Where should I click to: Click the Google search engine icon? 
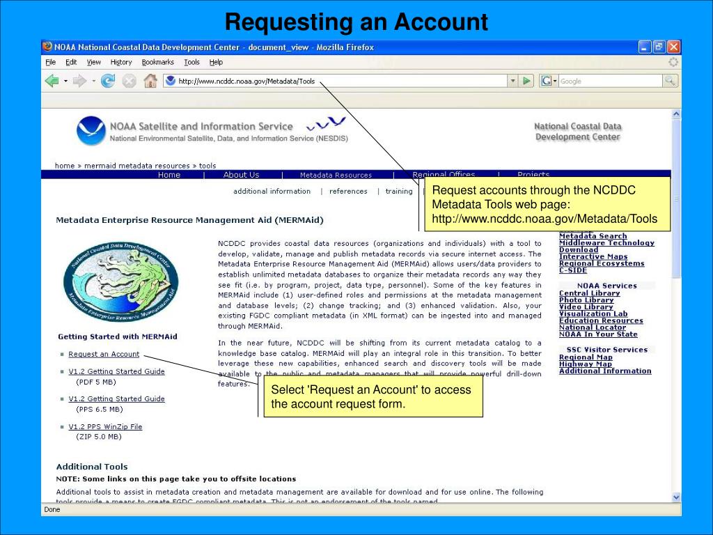click(547, 81)
